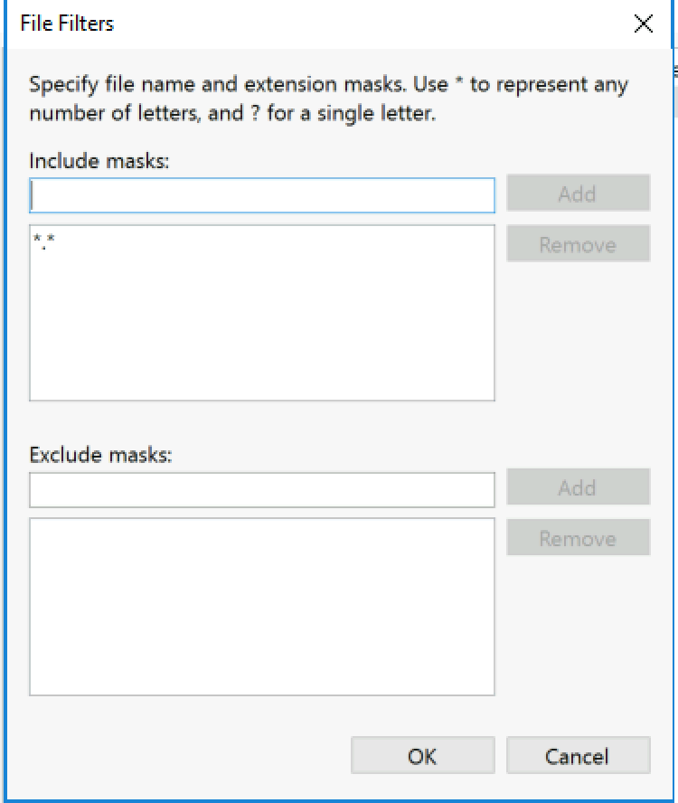Click Remove next to Exclude masks list
This screenshot has width=678, height=803.
coord(579,537)
